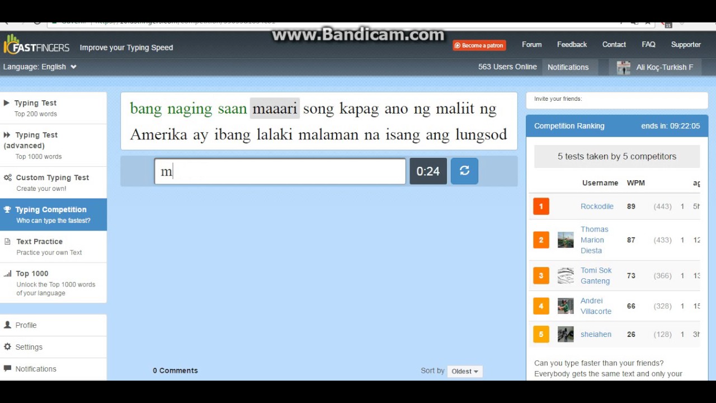
Task: Click the Notifications speech bubble icon in sidebar
Action: pos(7,369)
